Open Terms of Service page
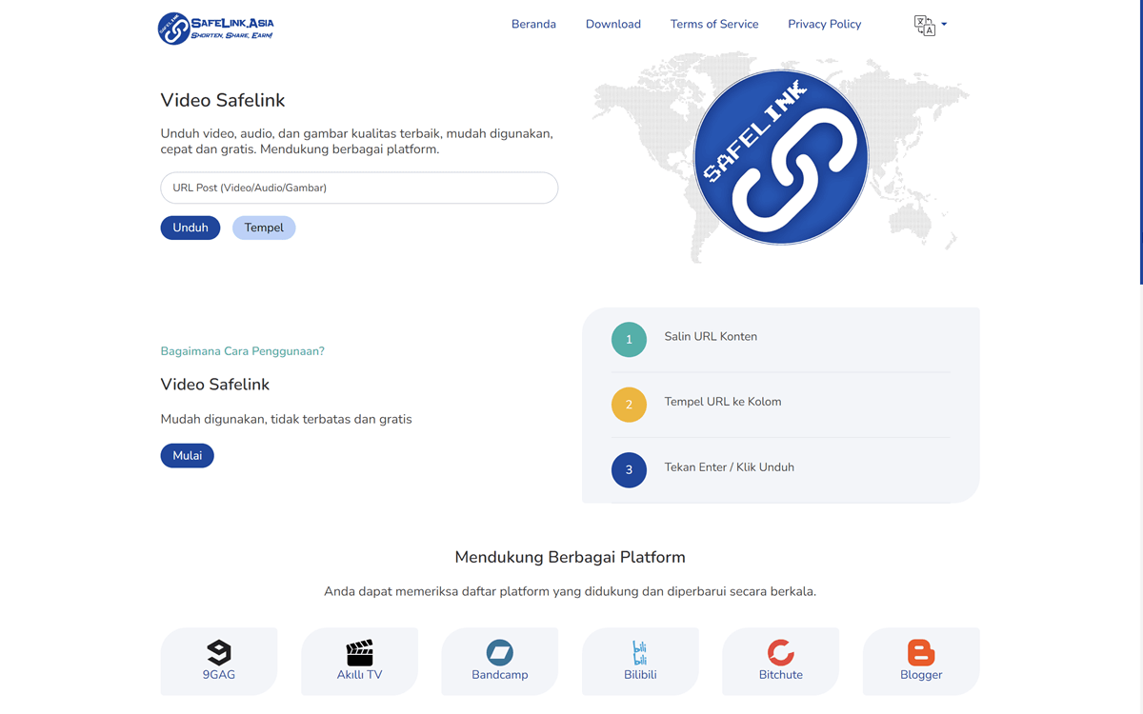This screenshot has height=714, width=1143. (x=714, y=24)
